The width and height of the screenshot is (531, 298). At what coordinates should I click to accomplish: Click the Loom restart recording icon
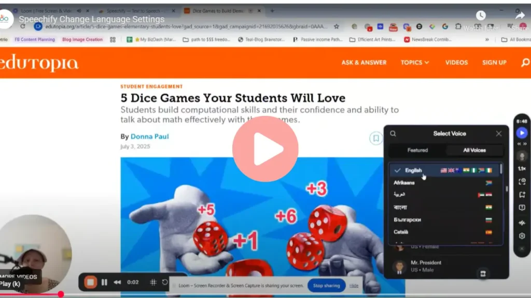165,282
